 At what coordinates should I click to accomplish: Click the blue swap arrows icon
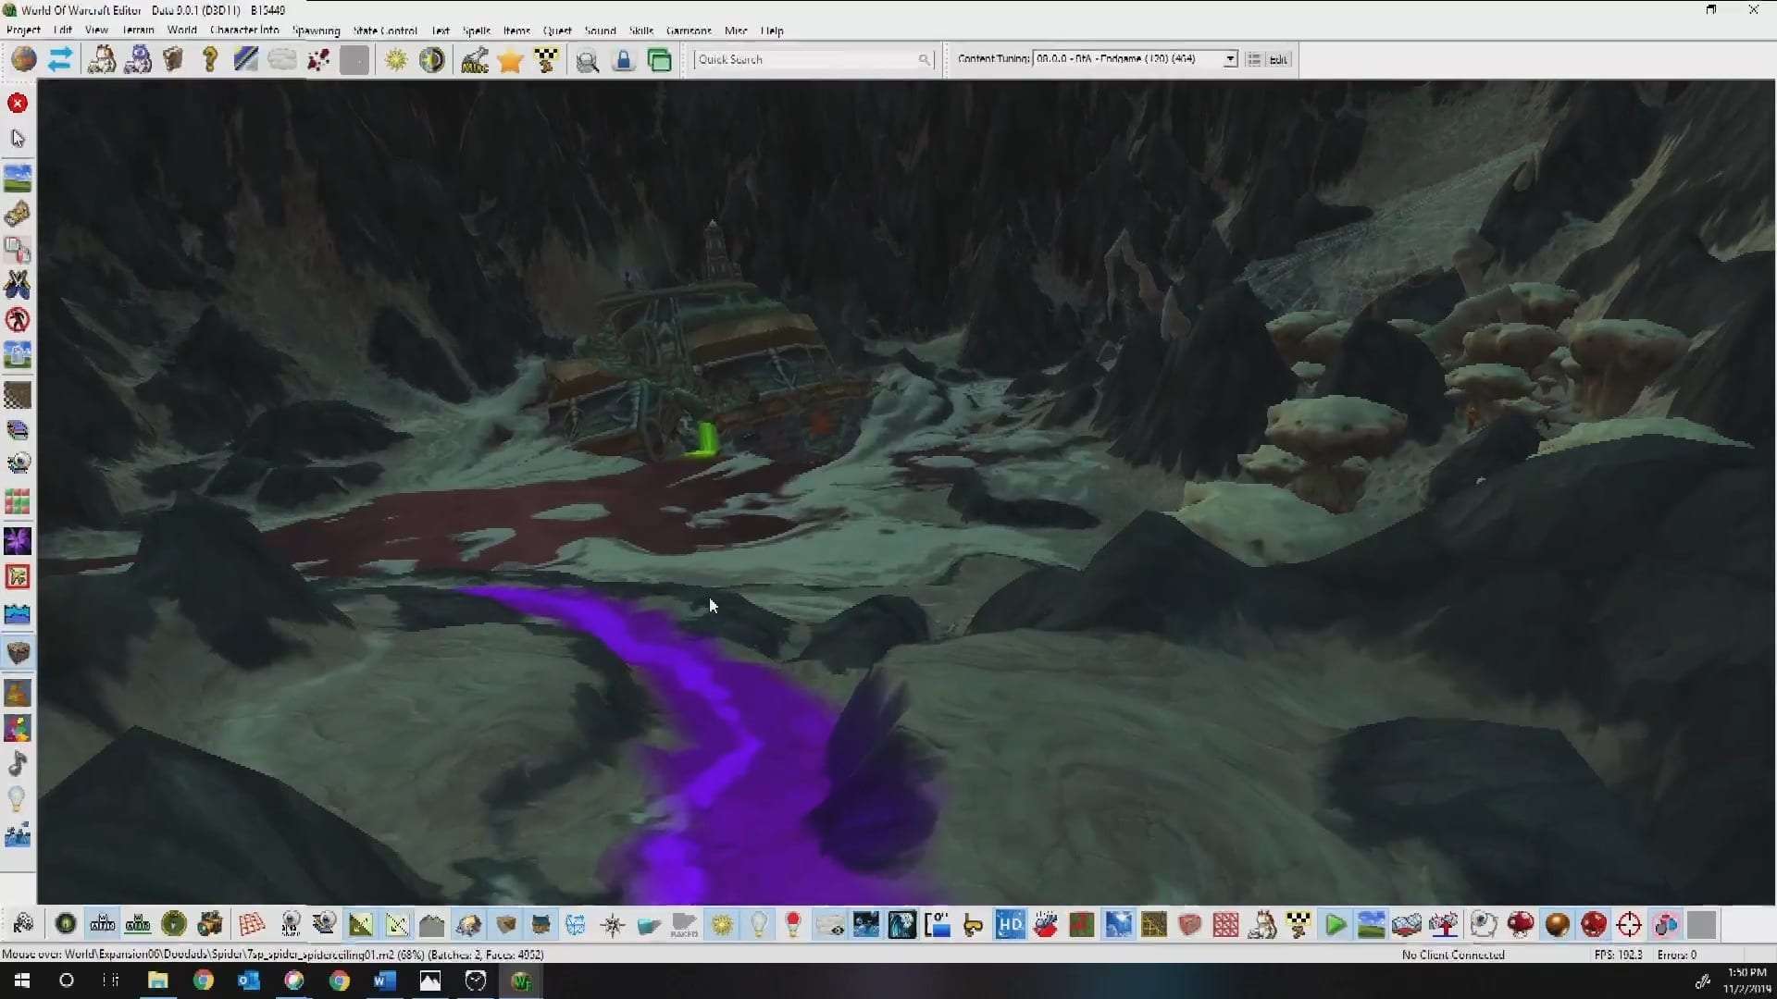(60, 60)
